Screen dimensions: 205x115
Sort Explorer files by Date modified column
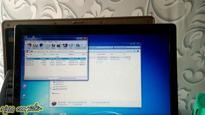[101, 54]
